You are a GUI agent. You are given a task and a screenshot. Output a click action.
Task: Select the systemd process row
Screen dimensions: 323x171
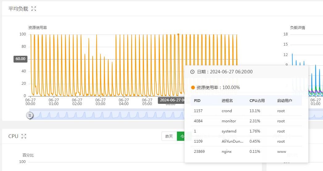(246, 131)
